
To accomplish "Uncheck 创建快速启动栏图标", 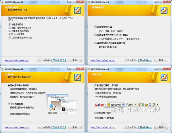I will click(10, 31).
